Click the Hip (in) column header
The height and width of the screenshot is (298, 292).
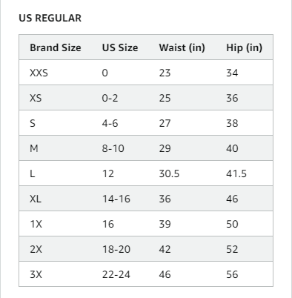pos(245,47)
